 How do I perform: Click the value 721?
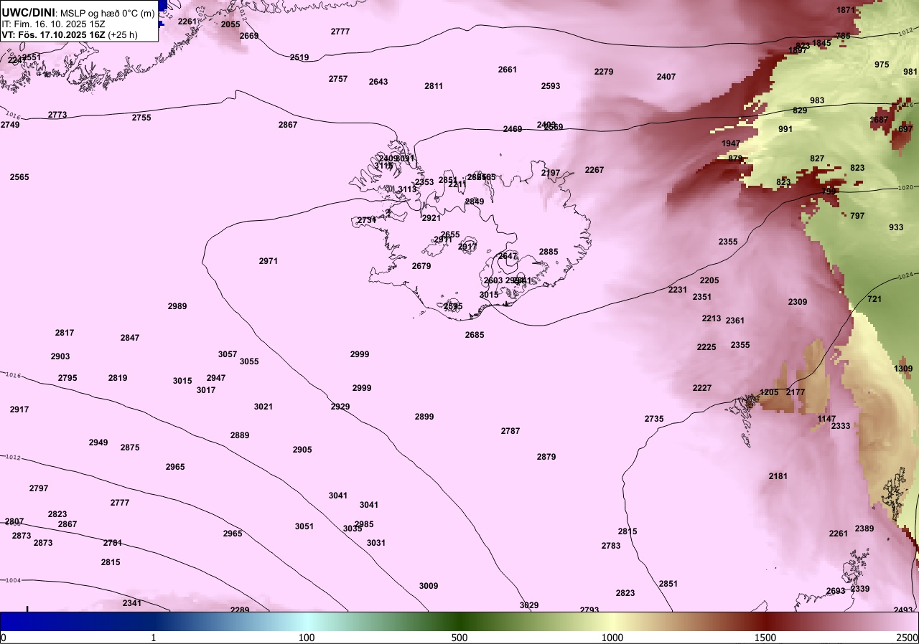pos(874,299)
